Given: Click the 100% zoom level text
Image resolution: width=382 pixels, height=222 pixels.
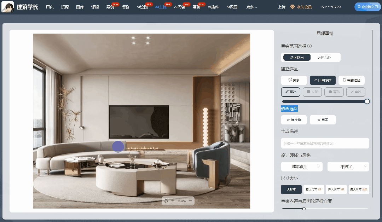Looking at the screenshot, I should coord(181,201).
